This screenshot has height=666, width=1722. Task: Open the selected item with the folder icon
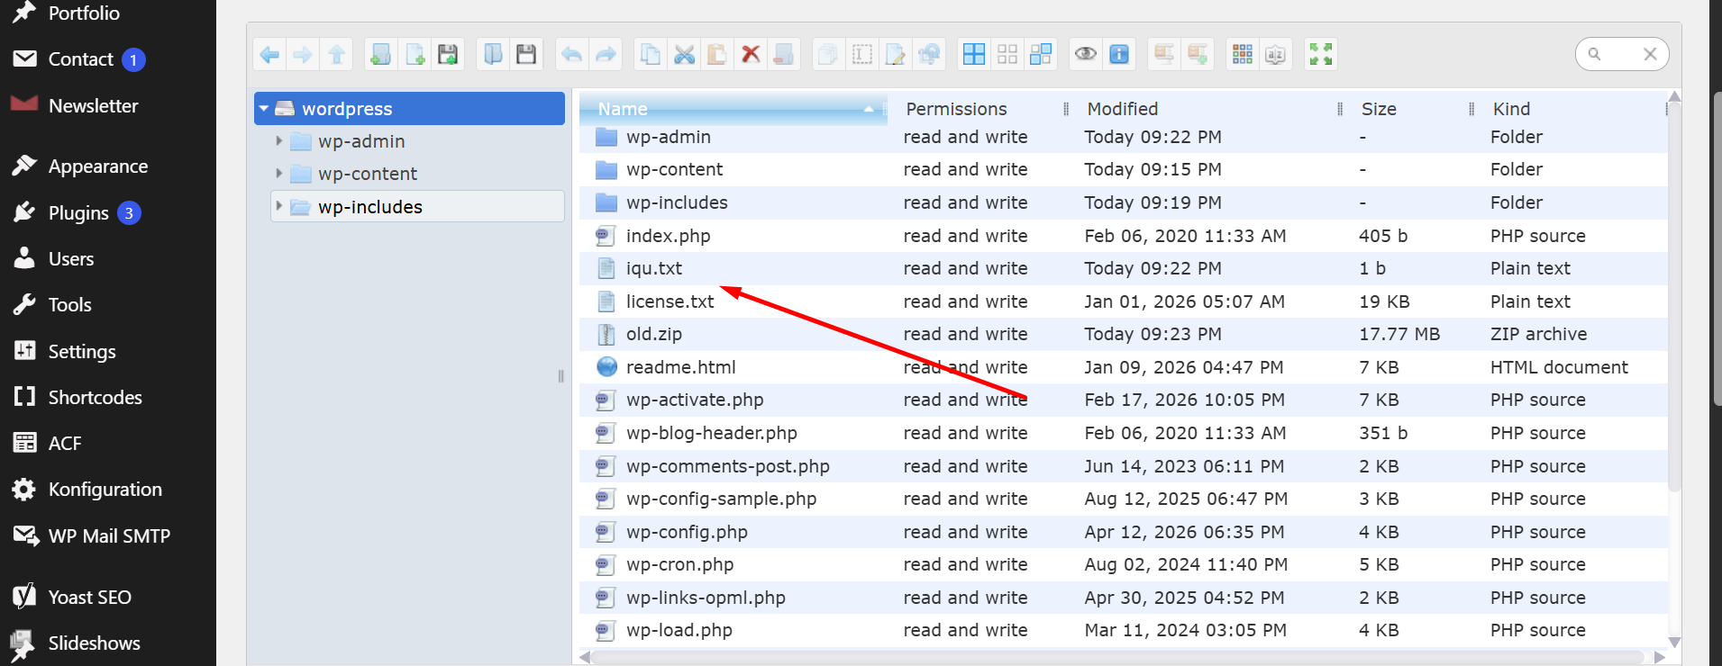(493, 55)
